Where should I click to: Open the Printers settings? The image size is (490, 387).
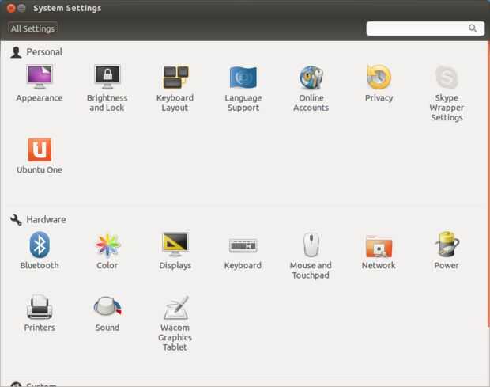(x=40, y=313)
